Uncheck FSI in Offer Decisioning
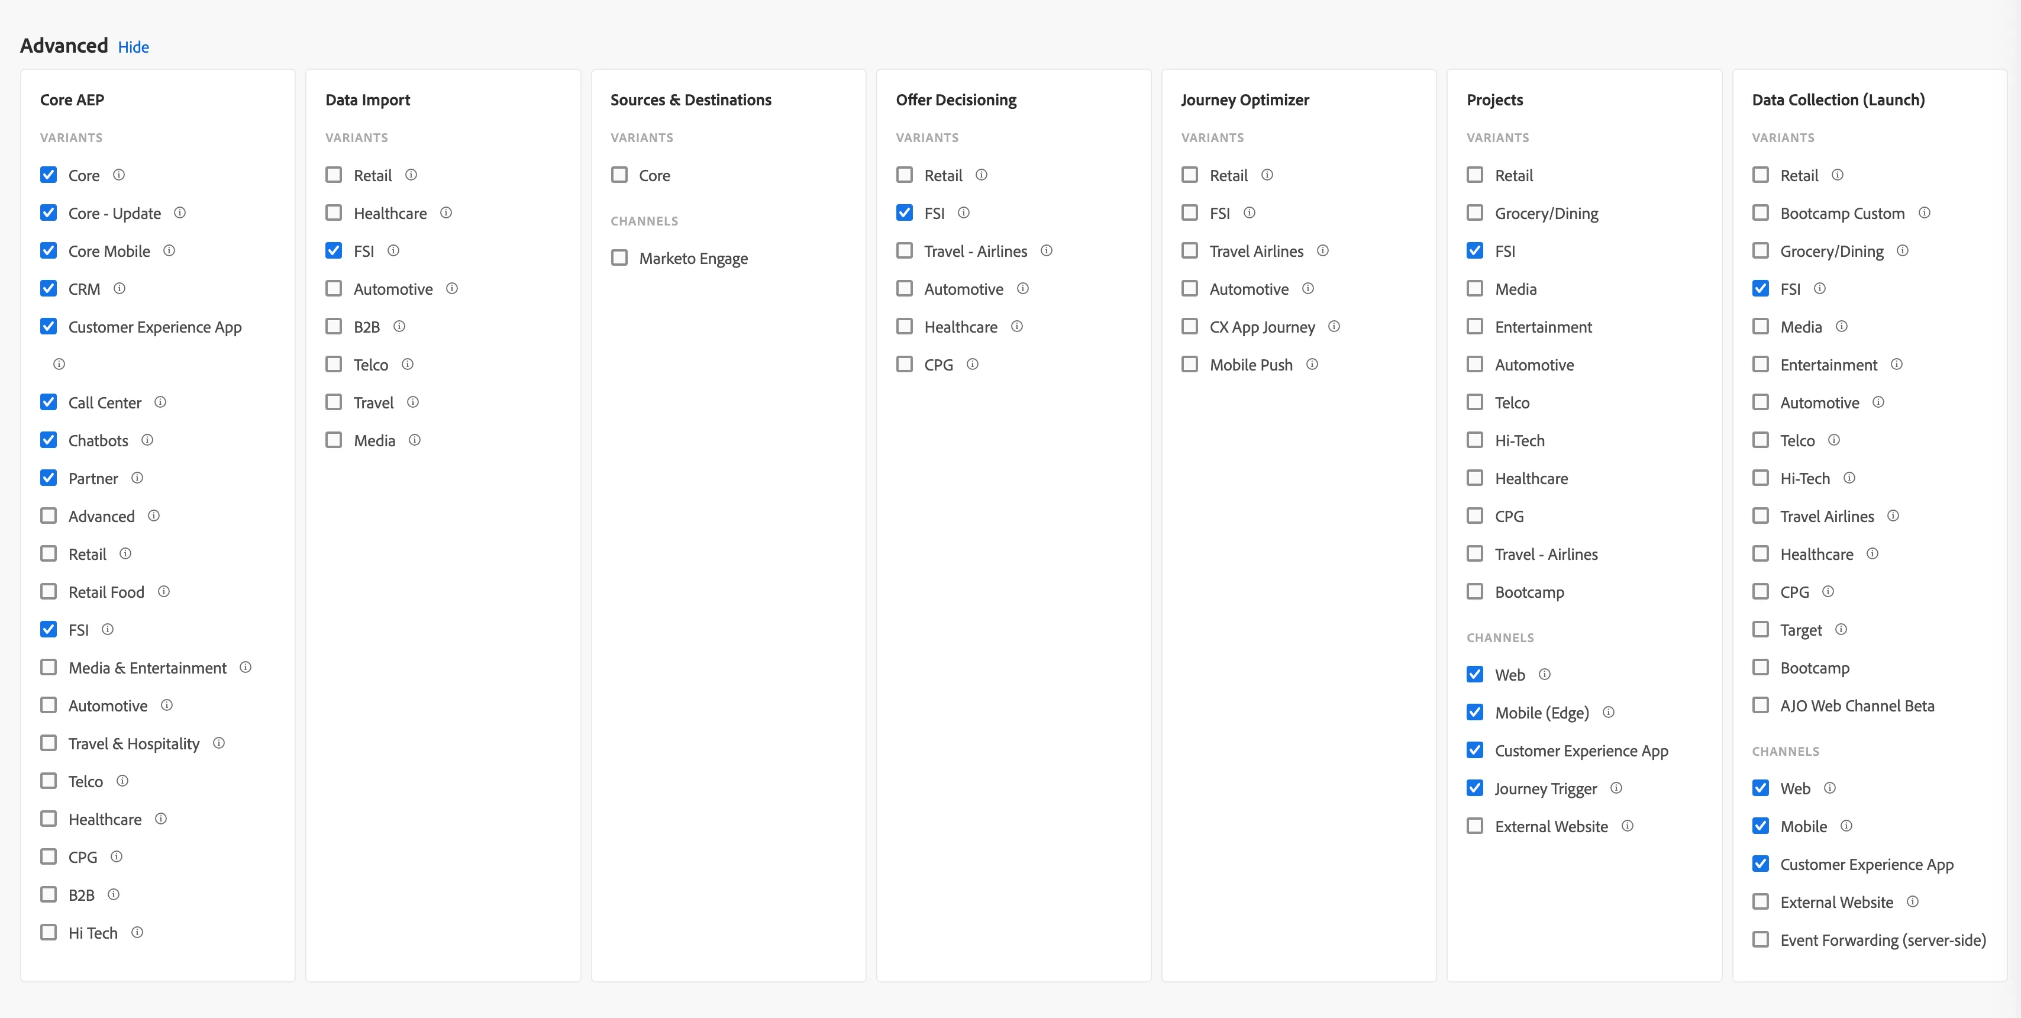 (905, 212)
